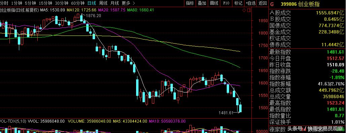
Task: Click the 叠加 overlay button
Action: point(202,3)
